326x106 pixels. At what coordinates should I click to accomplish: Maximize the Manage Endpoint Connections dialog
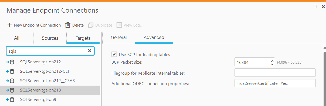(315, 6)
